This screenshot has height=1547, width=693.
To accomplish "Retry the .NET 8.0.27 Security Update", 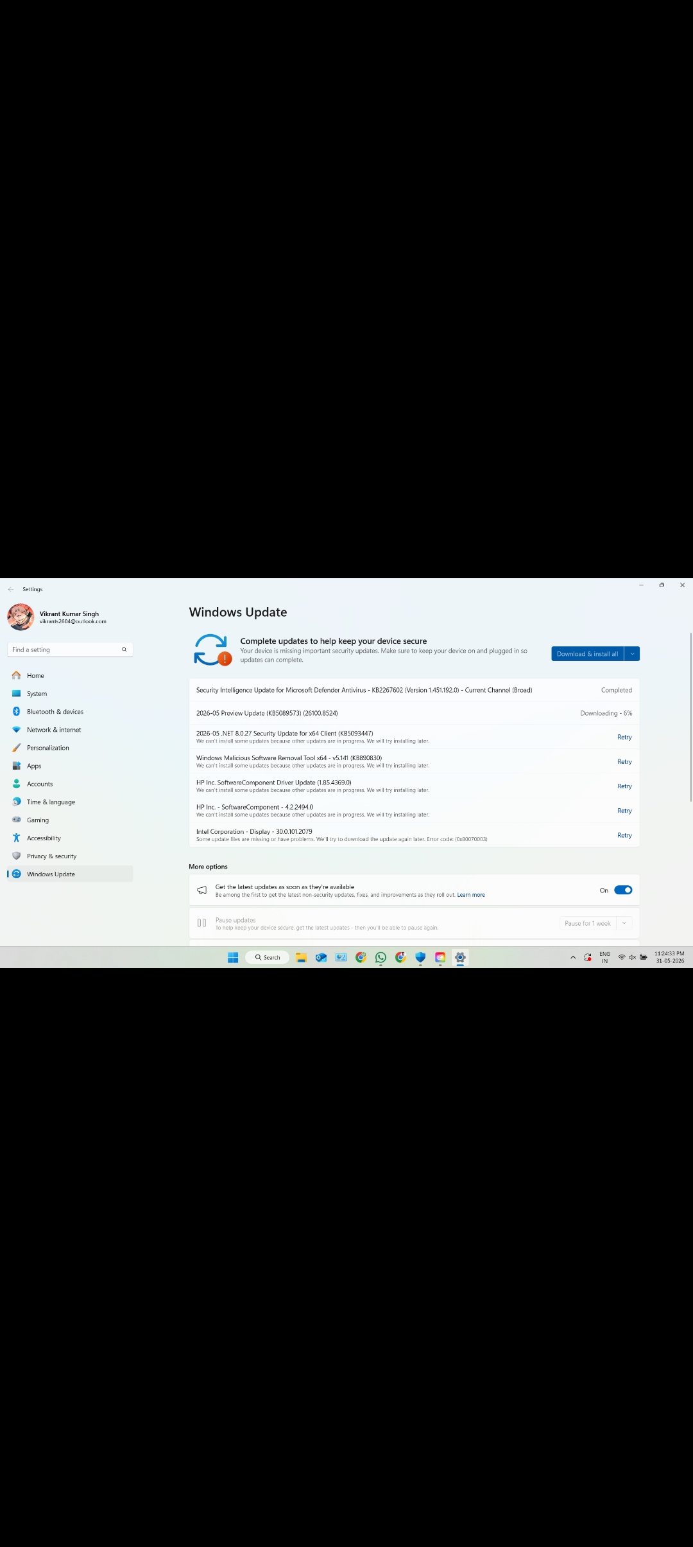I will point(624,737).
